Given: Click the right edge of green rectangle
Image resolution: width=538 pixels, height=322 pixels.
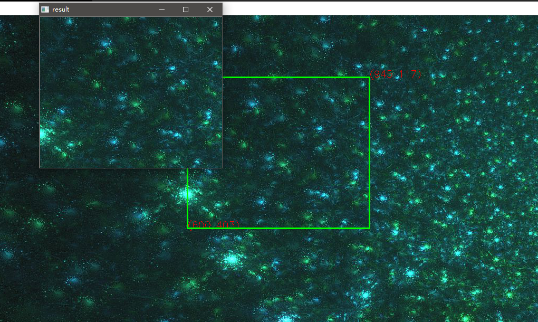Looking at the screenshot, I should tap(369, 153).
